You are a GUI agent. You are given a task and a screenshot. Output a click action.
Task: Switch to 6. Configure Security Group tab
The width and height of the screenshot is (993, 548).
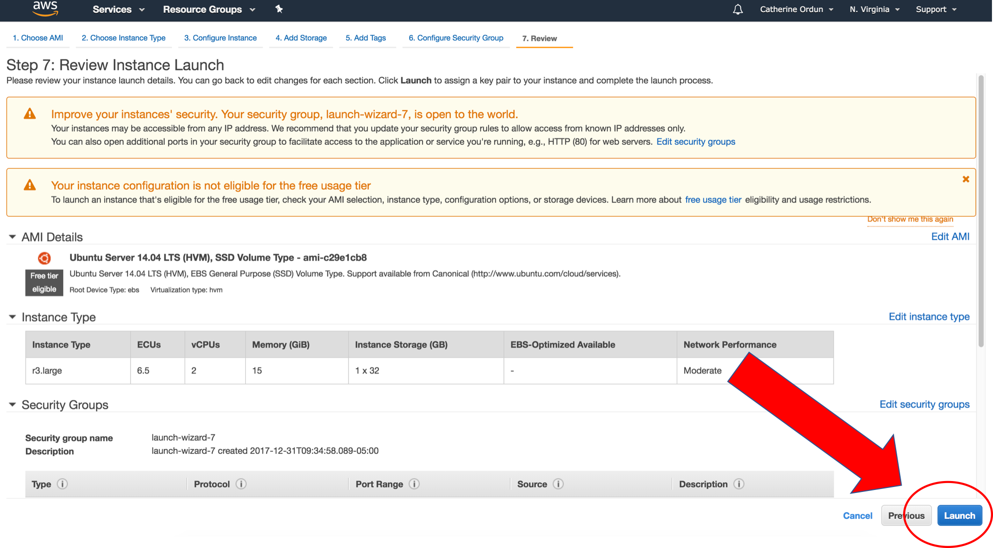coord(456,38)
